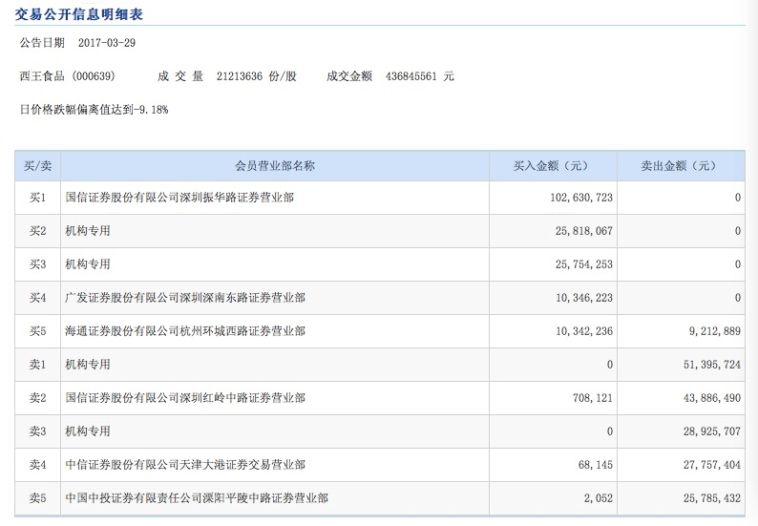Click the 成交金额 label
The image size is (758, 526).
tap(349, 76)
